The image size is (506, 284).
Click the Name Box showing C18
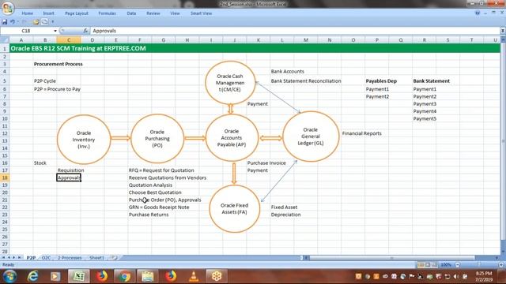(x=26, y=31)
